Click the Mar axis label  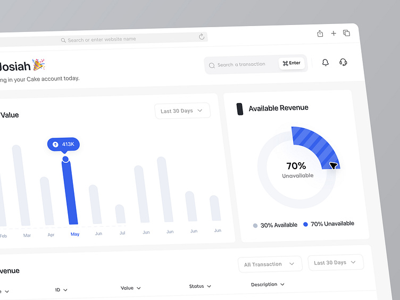[27, 236]
